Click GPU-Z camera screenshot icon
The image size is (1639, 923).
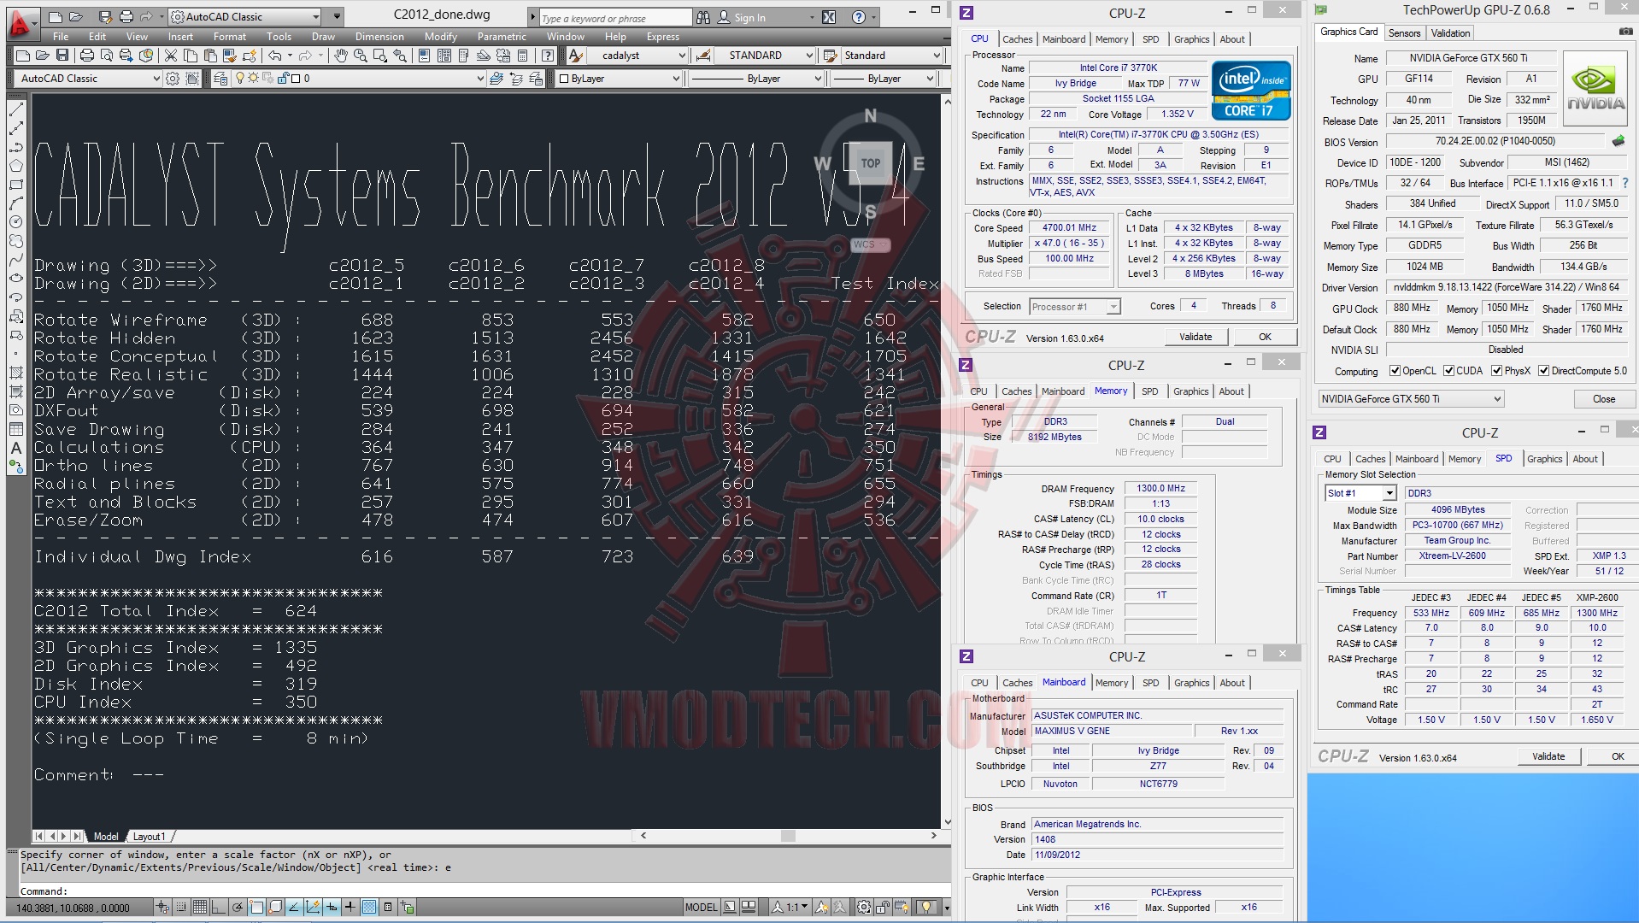[x=1624, y=32]
